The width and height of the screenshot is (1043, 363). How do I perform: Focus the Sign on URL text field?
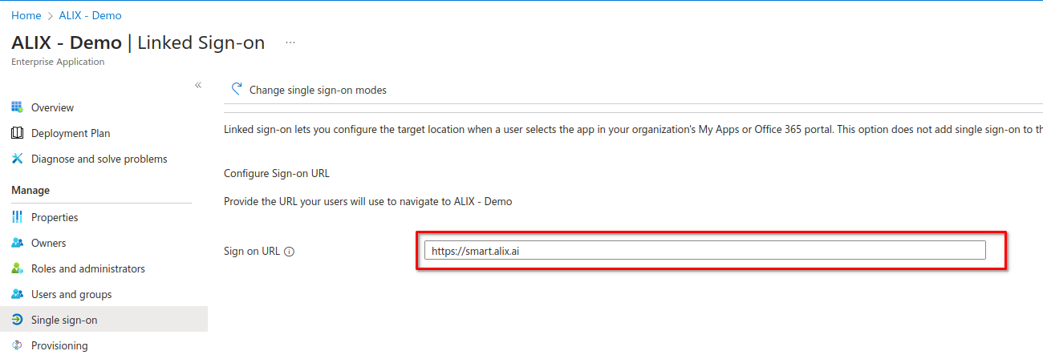point(704,251)
